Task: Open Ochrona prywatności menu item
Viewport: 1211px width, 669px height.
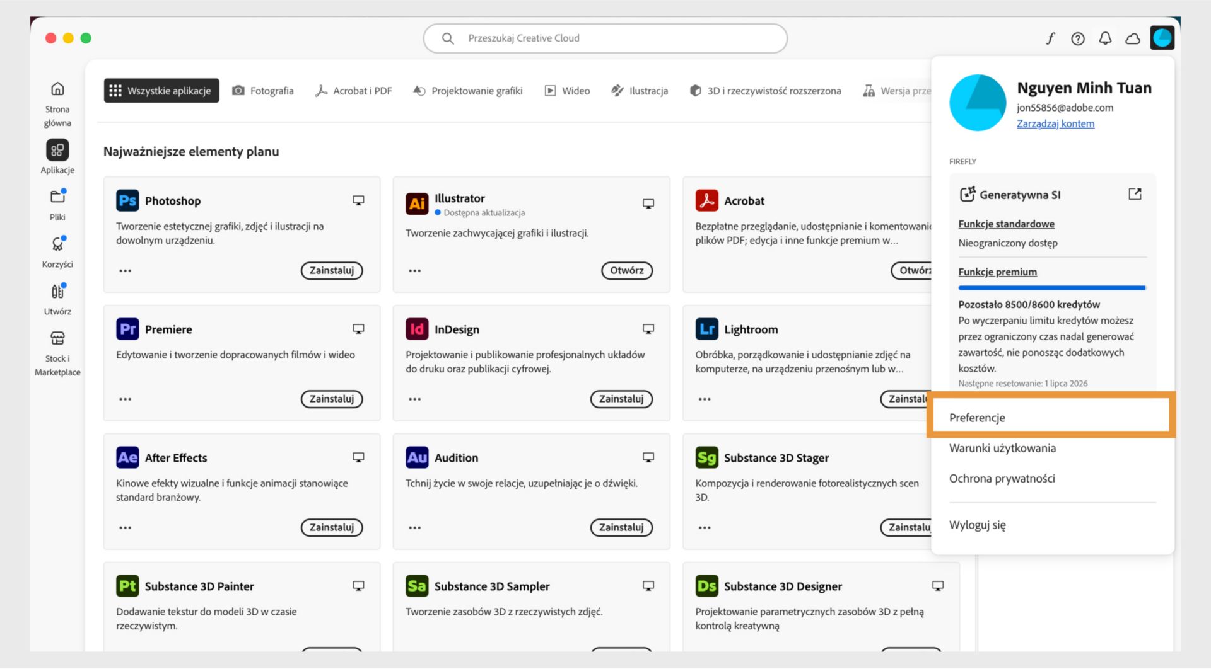Action: pos(1002,479)
